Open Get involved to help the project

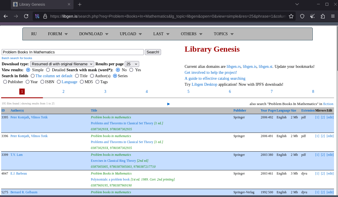(210, 73)
